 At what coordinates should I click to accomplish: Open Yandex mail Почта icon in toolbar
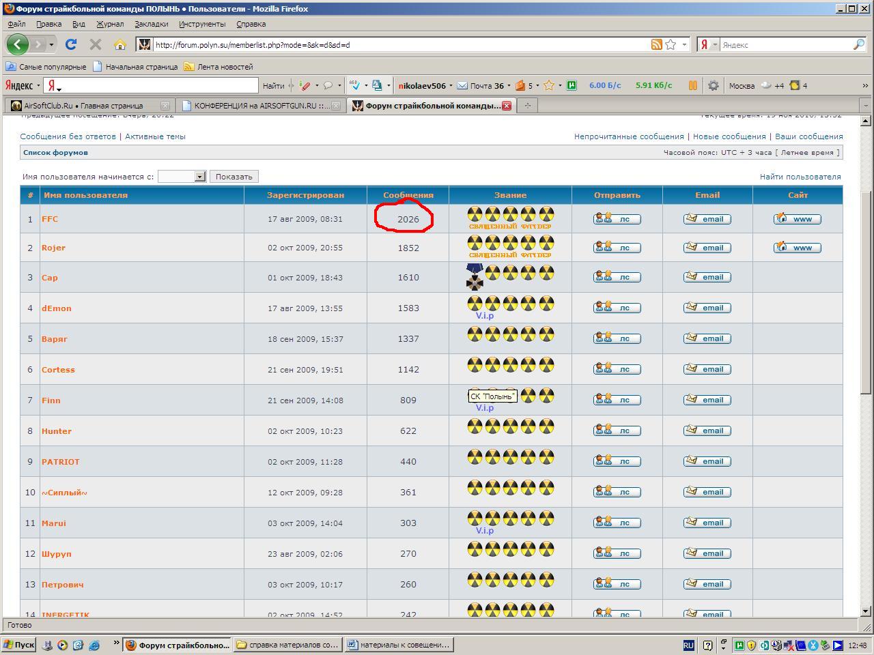(x=462, y=85)
